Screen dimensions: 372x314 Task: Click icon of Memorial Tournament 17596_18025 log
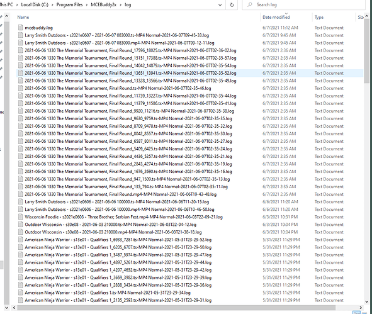[x=21, y=50]
